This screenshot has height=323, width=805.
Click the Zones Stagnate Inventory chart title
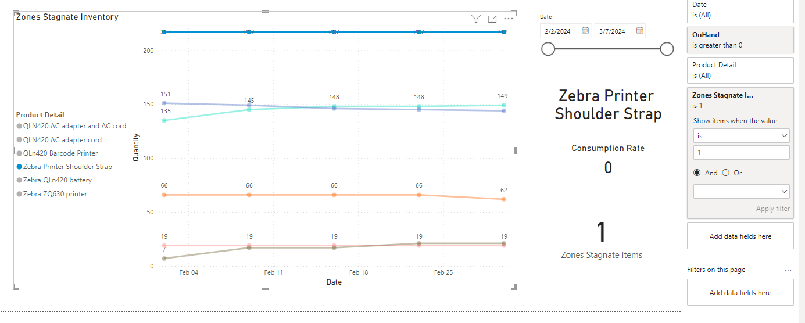(67, 17)
